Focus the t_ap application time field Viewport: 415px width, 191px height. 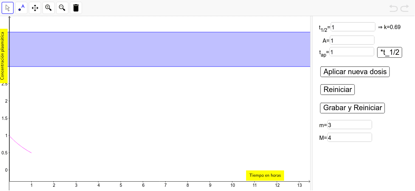(352, 52)
